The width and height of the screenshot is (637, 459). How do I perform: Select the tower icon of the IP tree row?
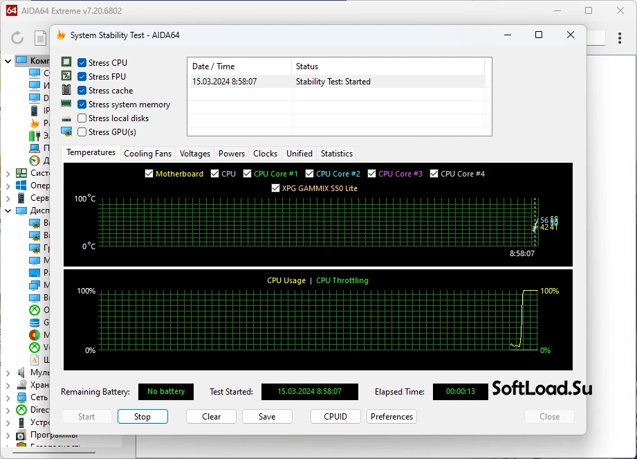click(35, 111)
